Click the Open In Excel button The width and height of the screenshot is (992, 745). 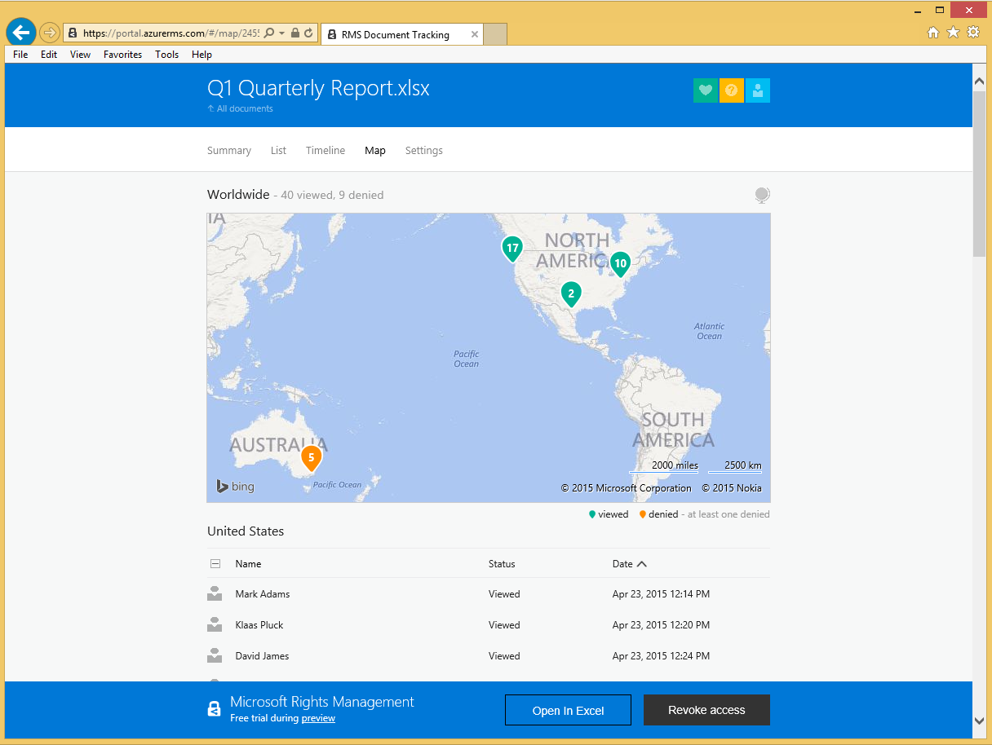coord(568,710)
